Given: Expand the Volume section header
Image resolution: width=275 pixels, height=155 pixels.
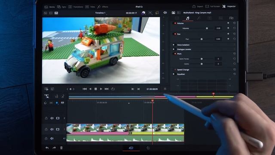Looking at the screenshot, I should point(180,23).
